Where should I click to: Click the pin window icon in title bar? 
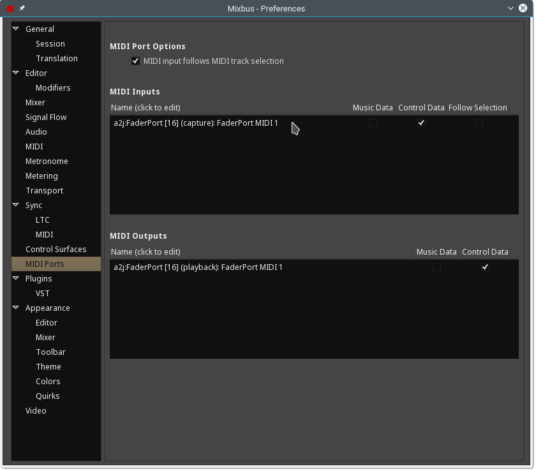point(22,8)
